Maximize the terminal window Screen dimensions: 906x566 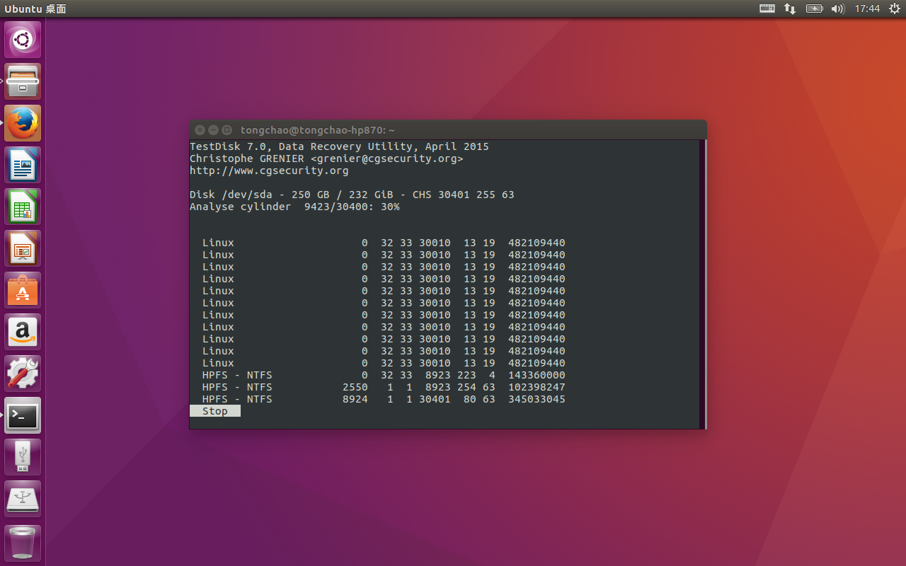click(x=227, y=130)
